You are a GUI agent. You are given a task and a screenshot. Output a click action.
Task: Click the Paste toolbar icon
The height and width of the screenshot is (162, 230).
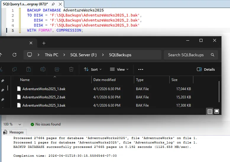coord(29,69)
